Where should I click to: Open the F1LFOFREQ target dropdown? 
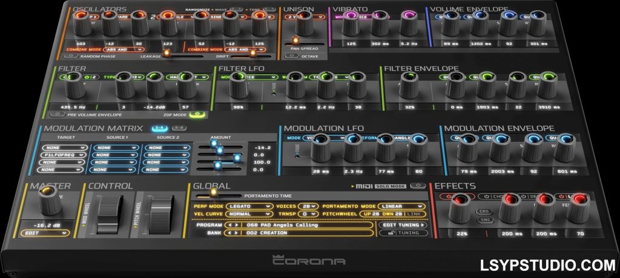(x=64, y=155)
